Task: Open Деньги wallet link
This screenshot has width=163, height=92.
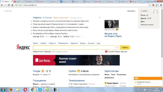Action: coord(143,18)
